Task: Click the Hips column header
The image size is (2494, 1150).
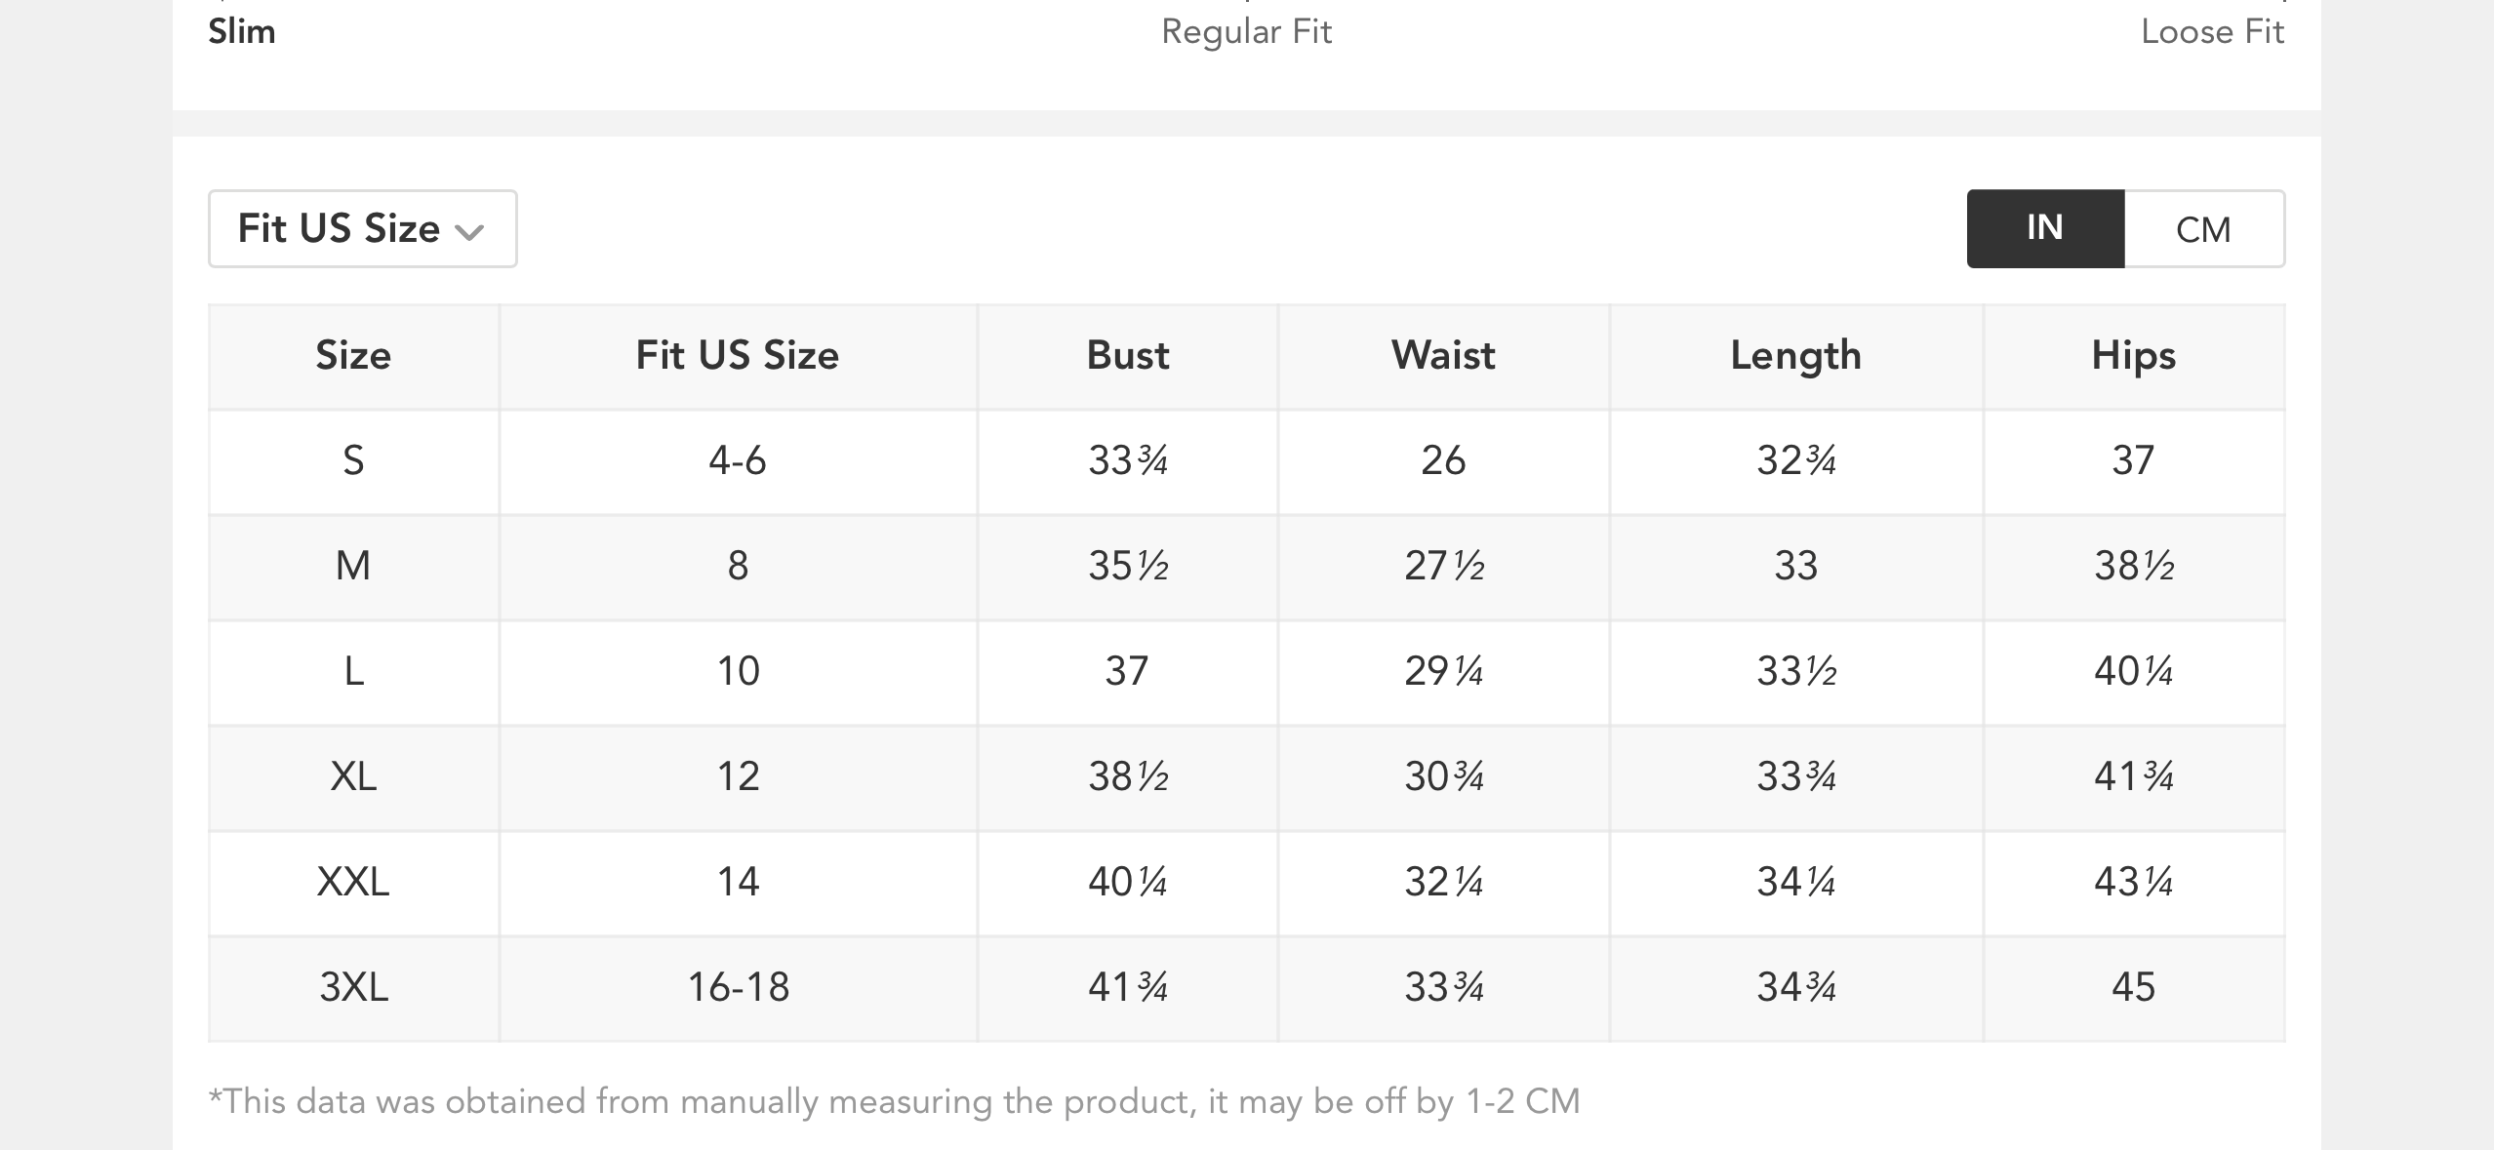Action: coord(2134,356)
